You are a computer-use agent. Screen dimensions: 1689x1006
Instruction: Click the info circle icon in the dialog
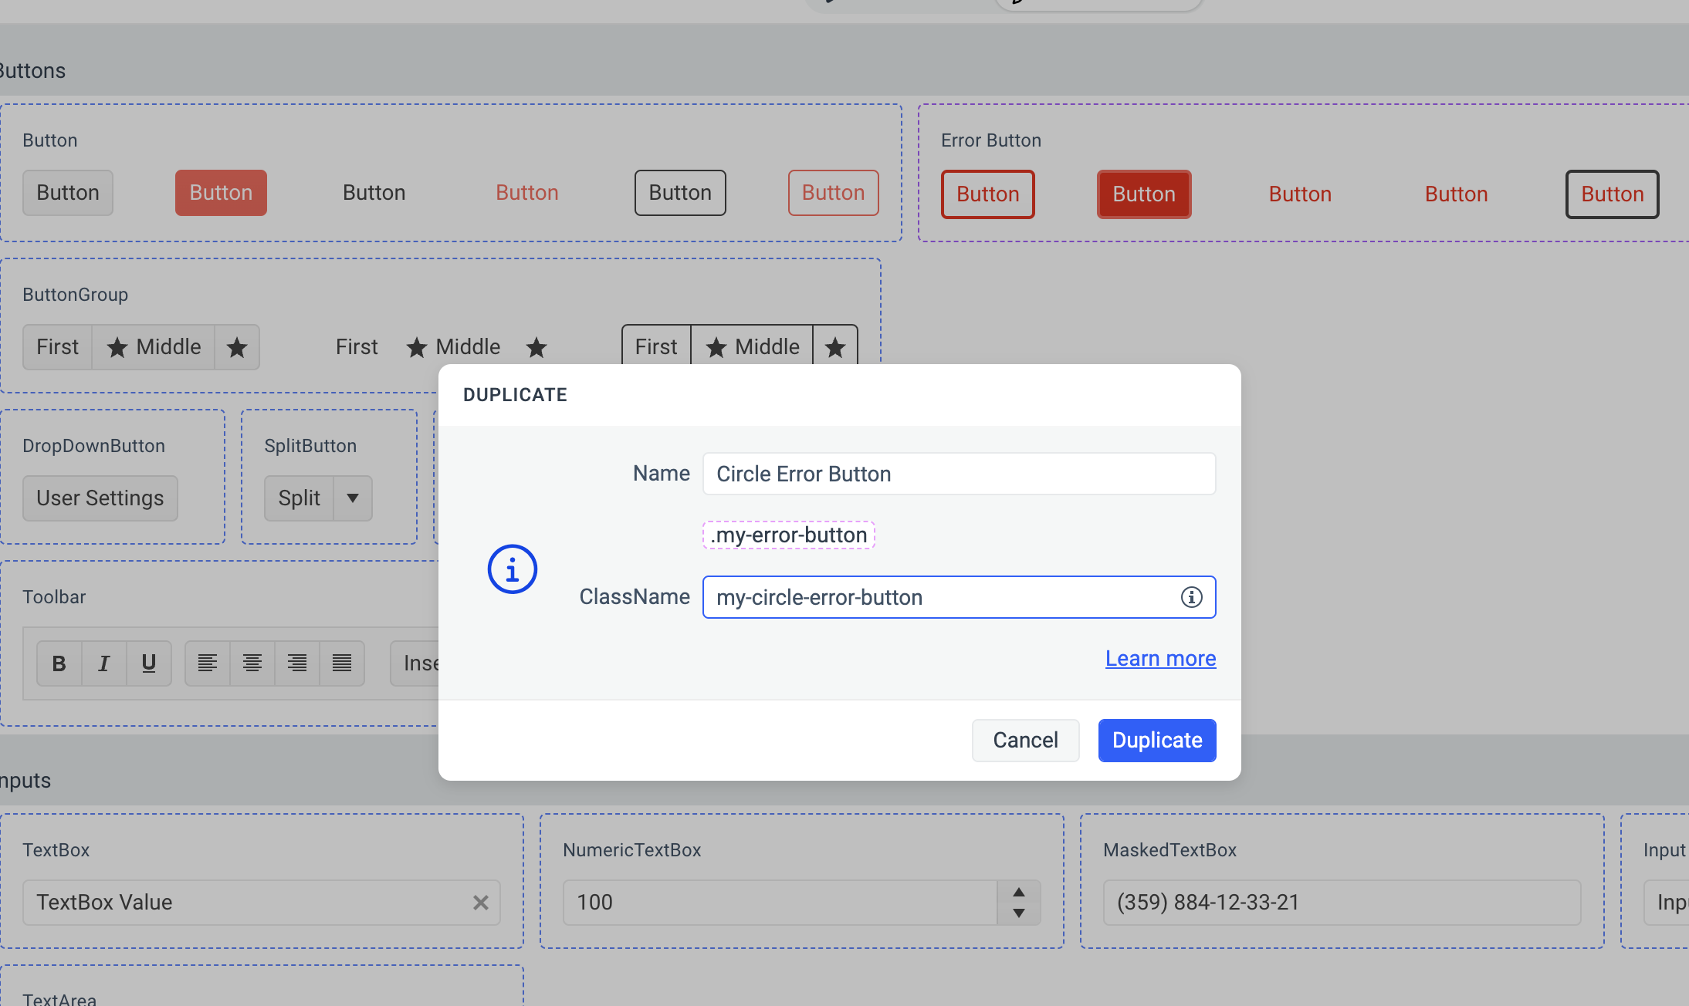[x=512, y=569]
